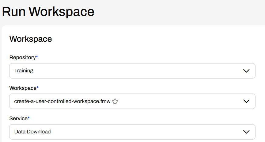Image resolution: width=265 pixels, height=142 pixels.
Task: Open the Service combo box
Action: point(132,132)
